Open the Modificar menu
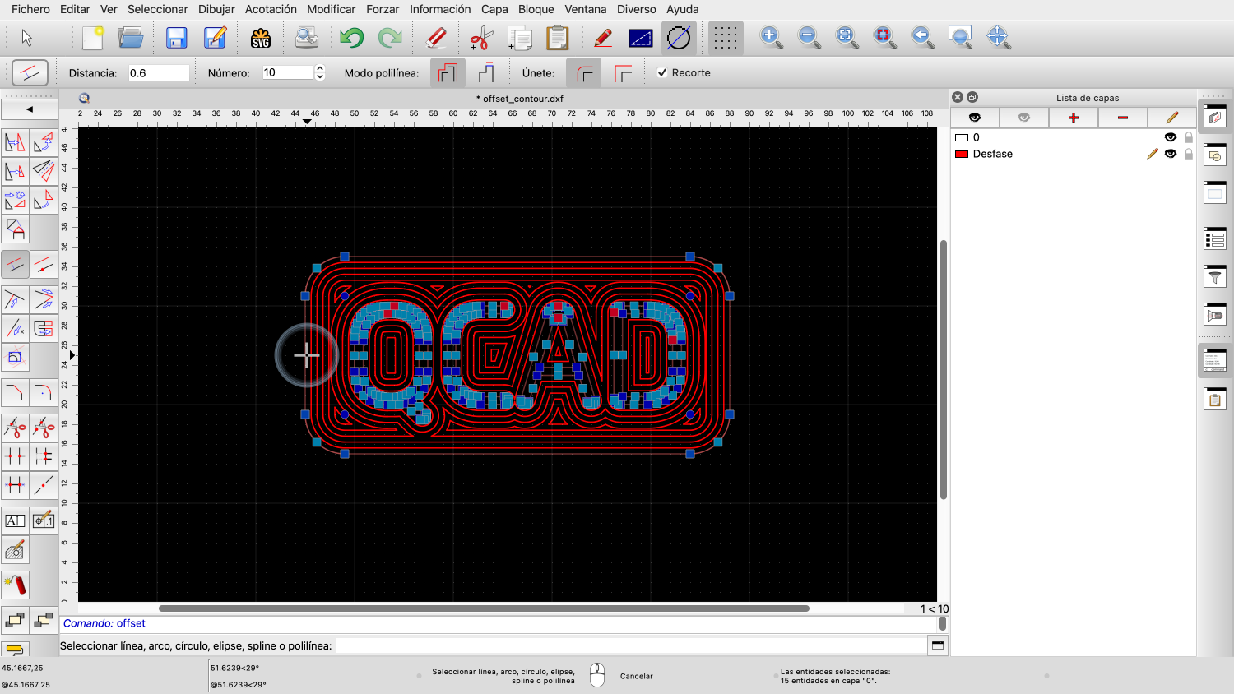This screenshot has height=694, width=1234. [x=331, y=9]
